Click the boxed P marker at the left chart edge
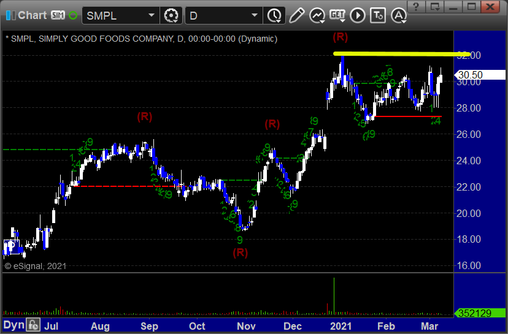The height and width of the screenshot is (334, 508). [12, 246]
